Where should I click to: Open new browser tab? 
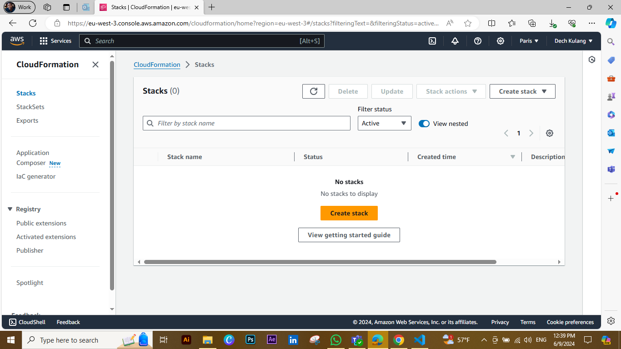212,7
